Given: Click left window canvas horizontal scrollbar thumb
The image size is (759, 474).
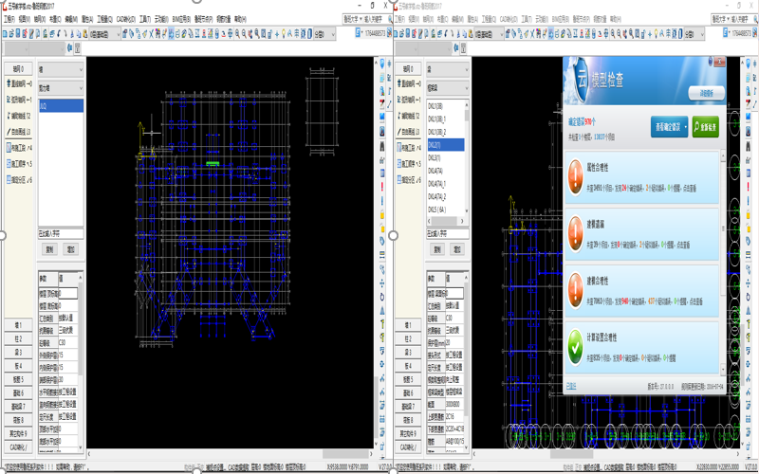Looking at the screenshot, I should point(345,455).
